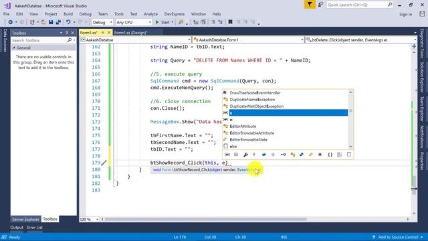Open Solution Explorer side tab
The height and width of the screenshot is (241, 428).
pyautogui.click(x=422, y=77)
